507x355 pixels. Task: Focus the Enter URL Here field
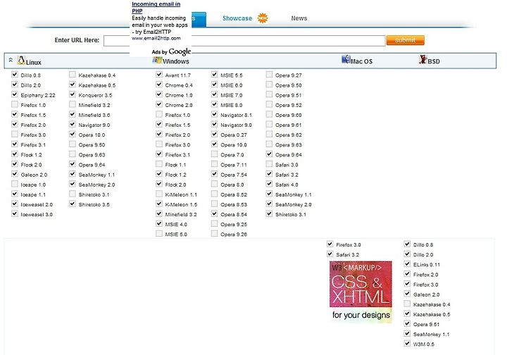(x=244, y=41)
